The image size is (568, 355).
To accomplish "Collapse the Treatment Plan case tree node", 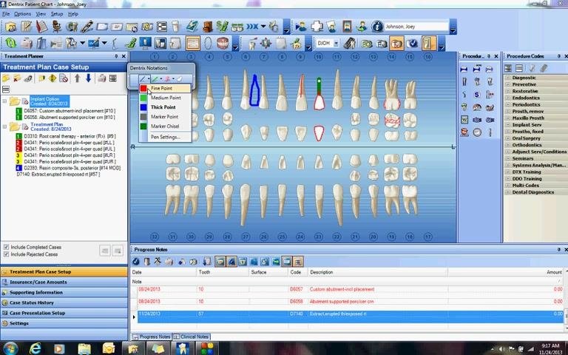I will pyautogui.click(x=4, y=126).
